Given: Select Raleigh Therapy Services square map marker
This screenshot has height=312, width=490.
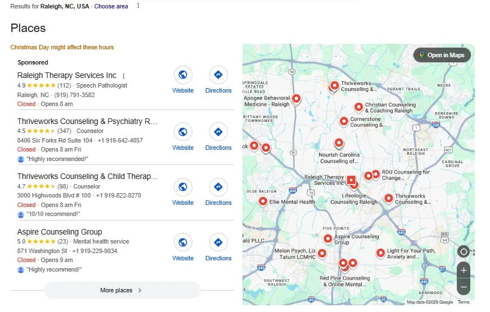Looking at the screenshot, I should point(351,180).
